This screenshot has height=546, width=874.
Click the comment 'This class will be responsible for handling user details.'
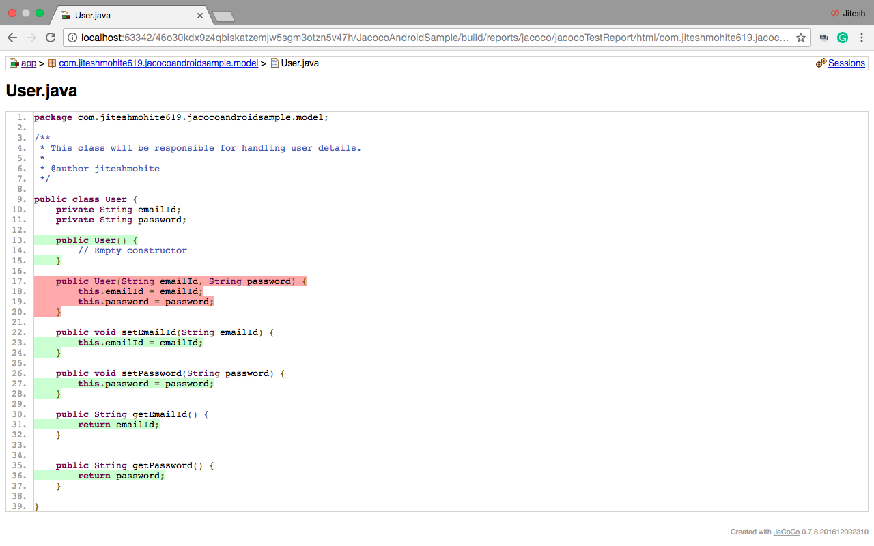[206, 148]
